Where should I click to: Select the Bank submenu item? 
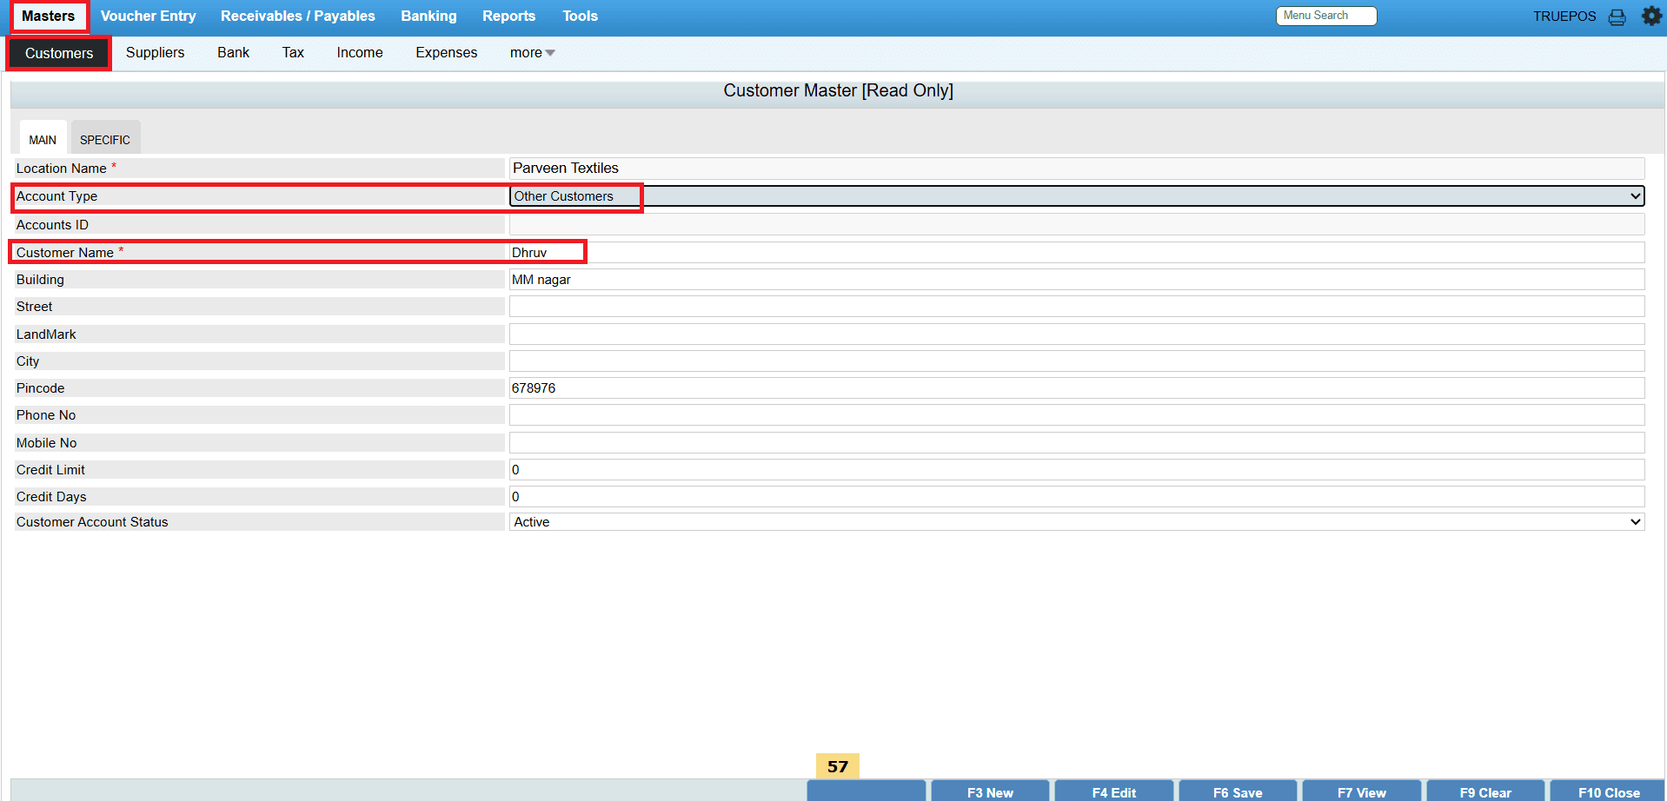pos(234,53)
